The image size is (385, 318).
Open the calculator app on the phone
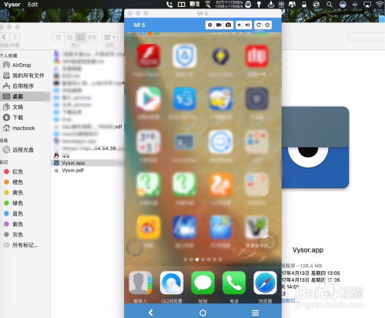click(148, 142)
